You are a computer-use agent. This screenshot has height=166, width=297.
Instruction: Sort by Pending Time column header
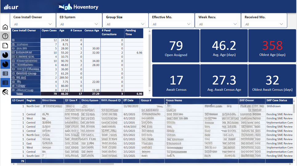tap(130, 32)
